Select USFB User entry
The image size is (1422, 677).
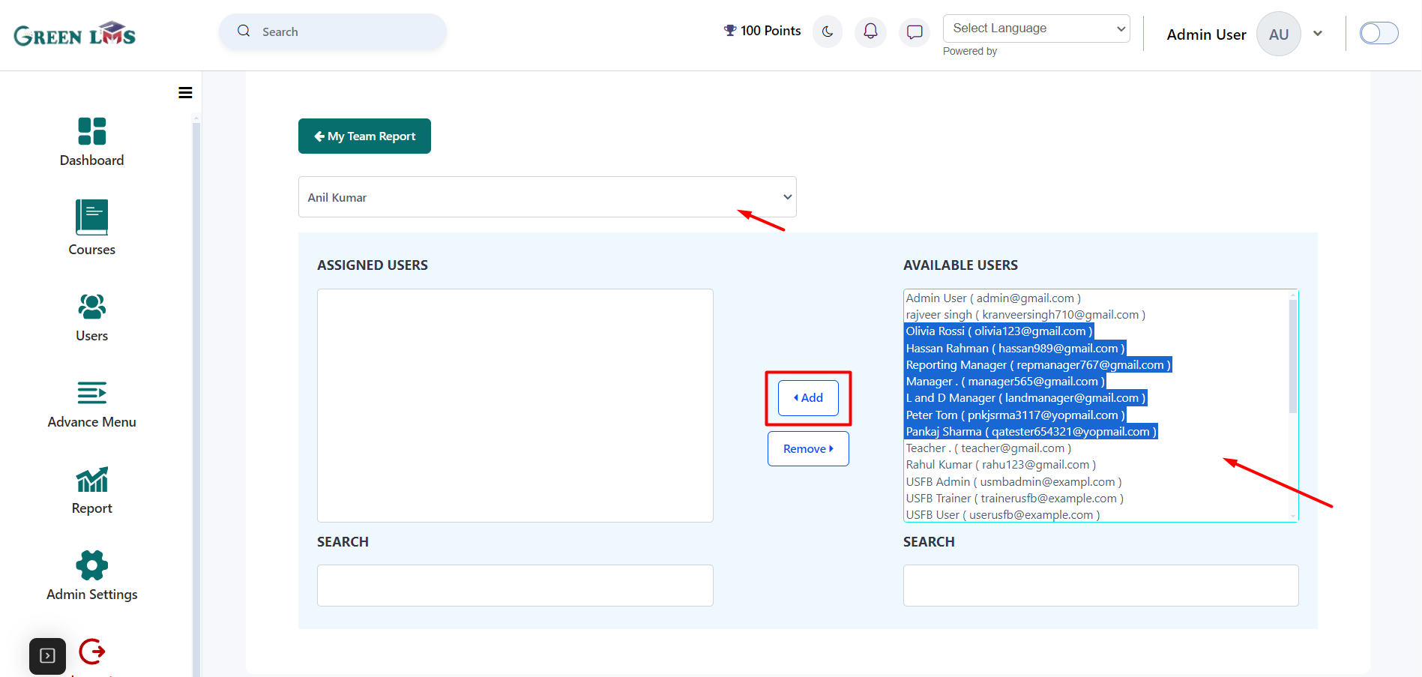1003,515
